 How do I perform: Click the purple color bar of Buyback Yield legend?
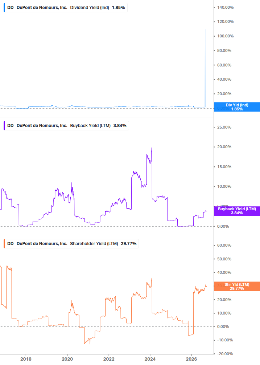4,125
